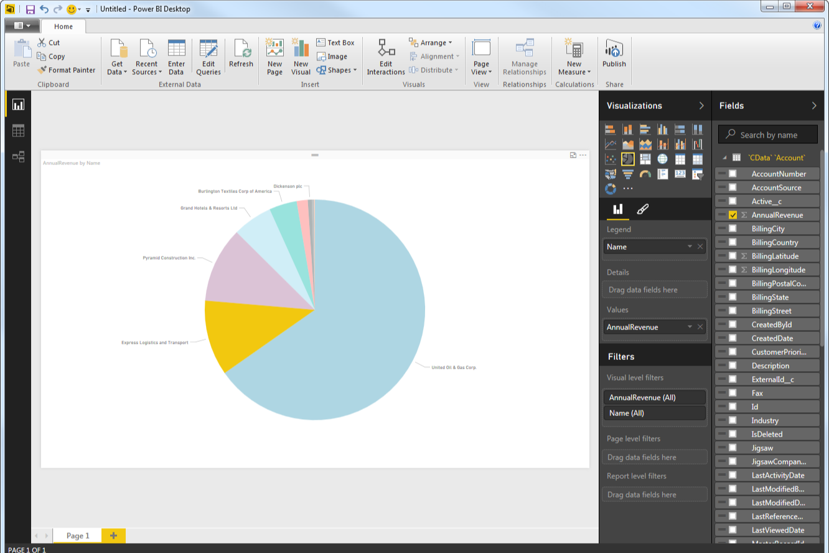Image resolution: width=829 pixels, height=553 pixels.
Task: Select the clustered bar chart visualization
Action: (x=645, y=130)
